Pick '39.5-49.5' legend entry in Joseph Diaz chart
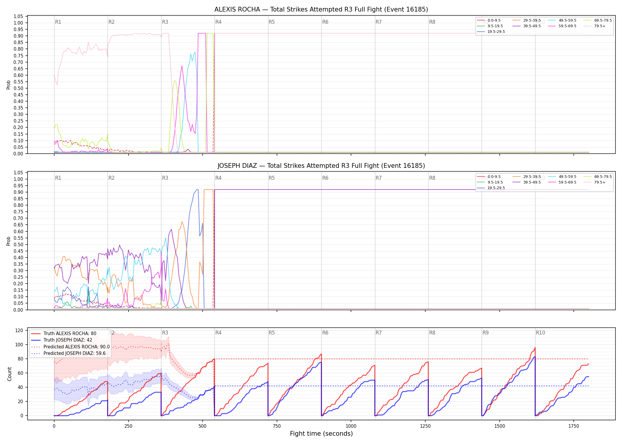 pyautogui.click(x=527, y=182)
